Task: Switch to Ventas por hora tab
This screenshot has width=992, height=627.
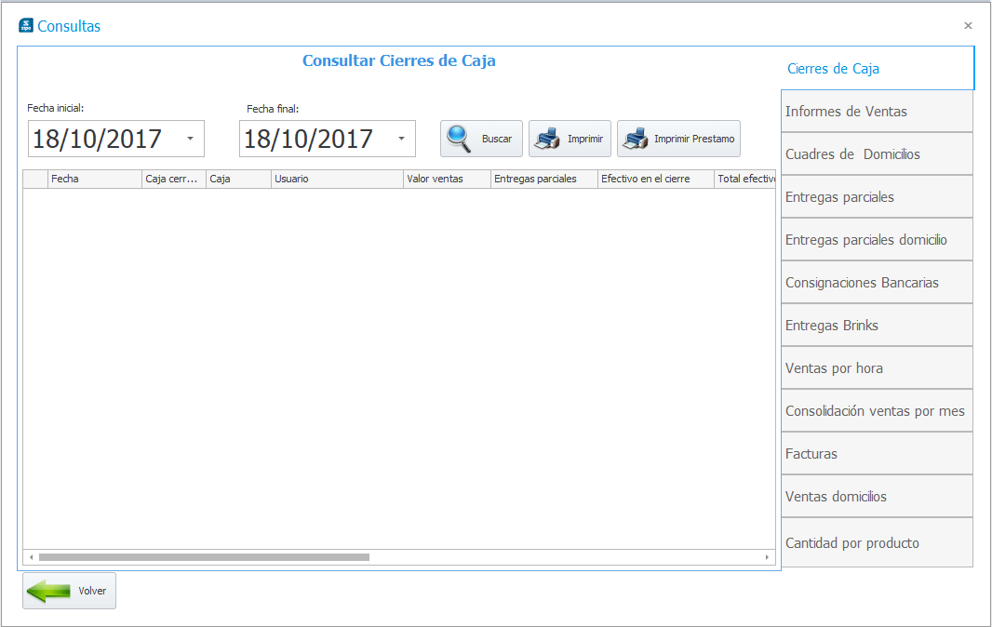Action: [877, 368]
